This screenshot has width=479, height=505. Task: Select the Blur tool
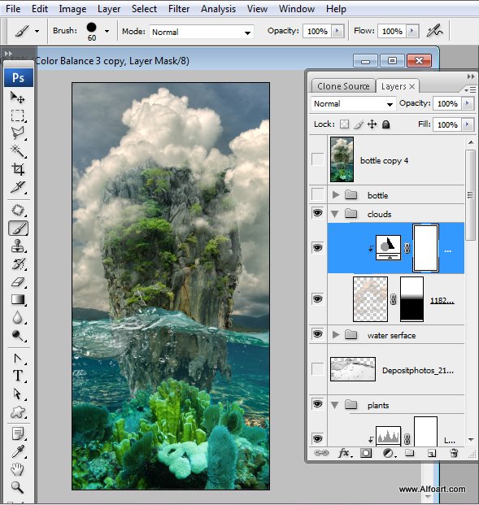tap(18, 318)
